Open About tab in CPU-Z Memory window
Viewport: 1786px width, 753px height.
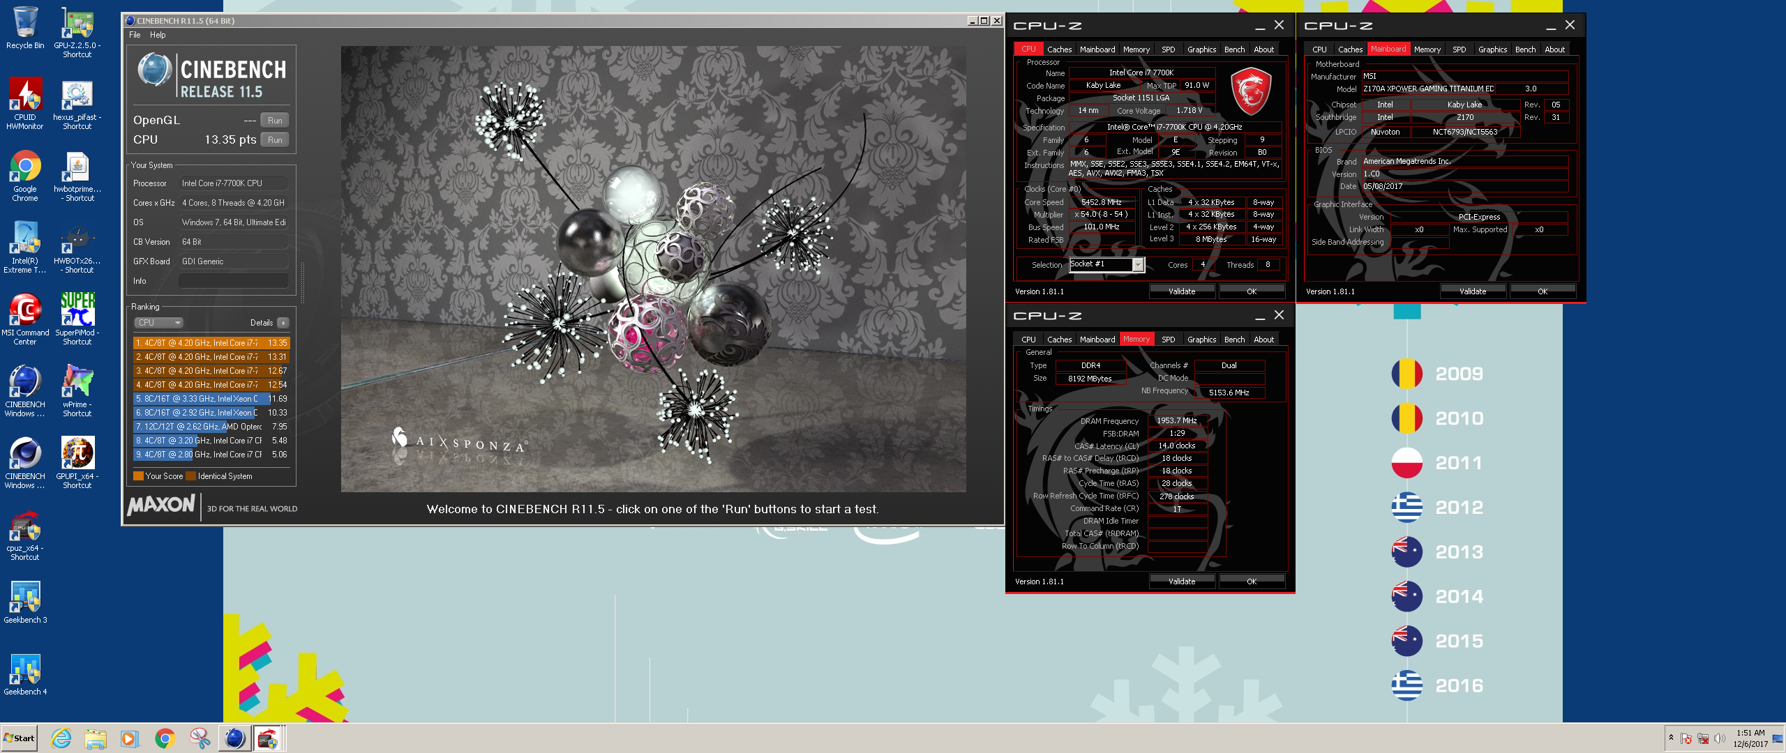click(x=1263, y=340)
